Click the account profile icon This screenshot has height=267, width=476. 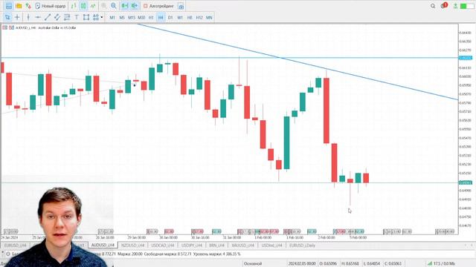pos(455,6)
